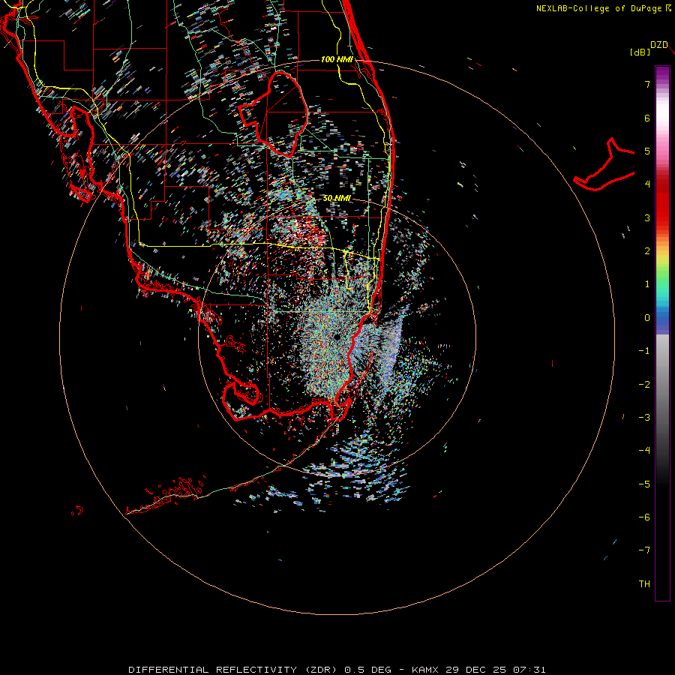Click the red island outline east of Florida

pyautogui.click(x=604, y=166)
